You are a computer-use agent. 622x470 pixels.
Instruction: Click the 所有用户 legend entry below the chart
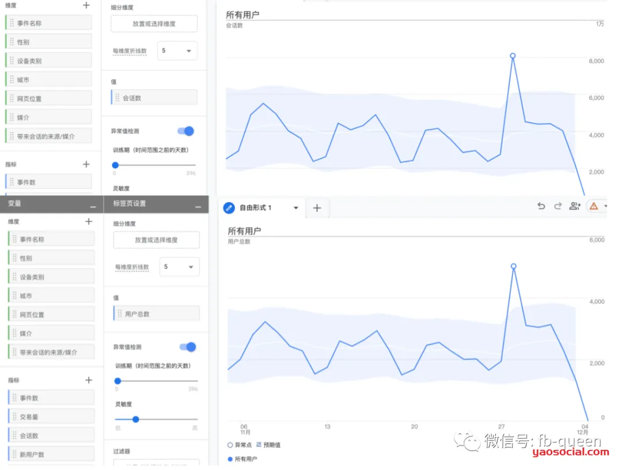pos(242,459)
